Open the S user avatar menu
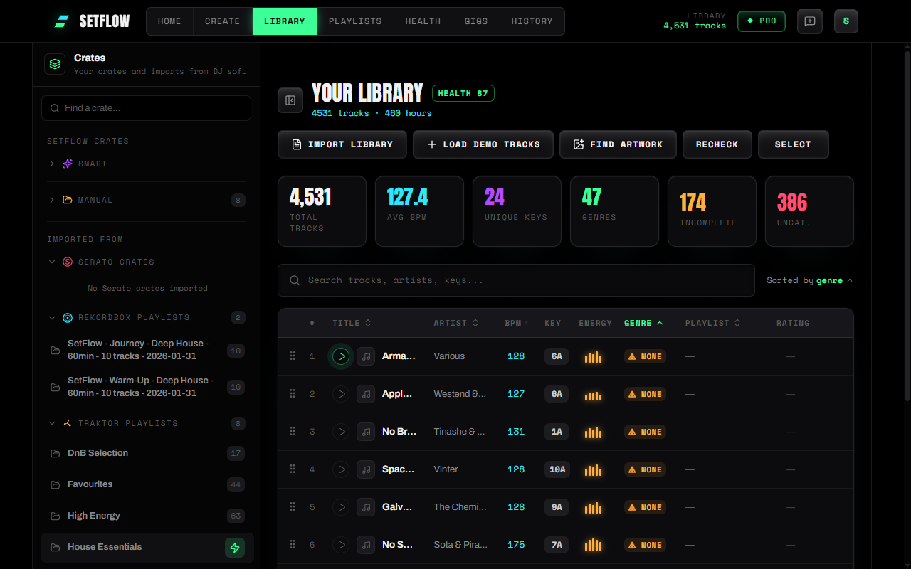 pos(846,21)
